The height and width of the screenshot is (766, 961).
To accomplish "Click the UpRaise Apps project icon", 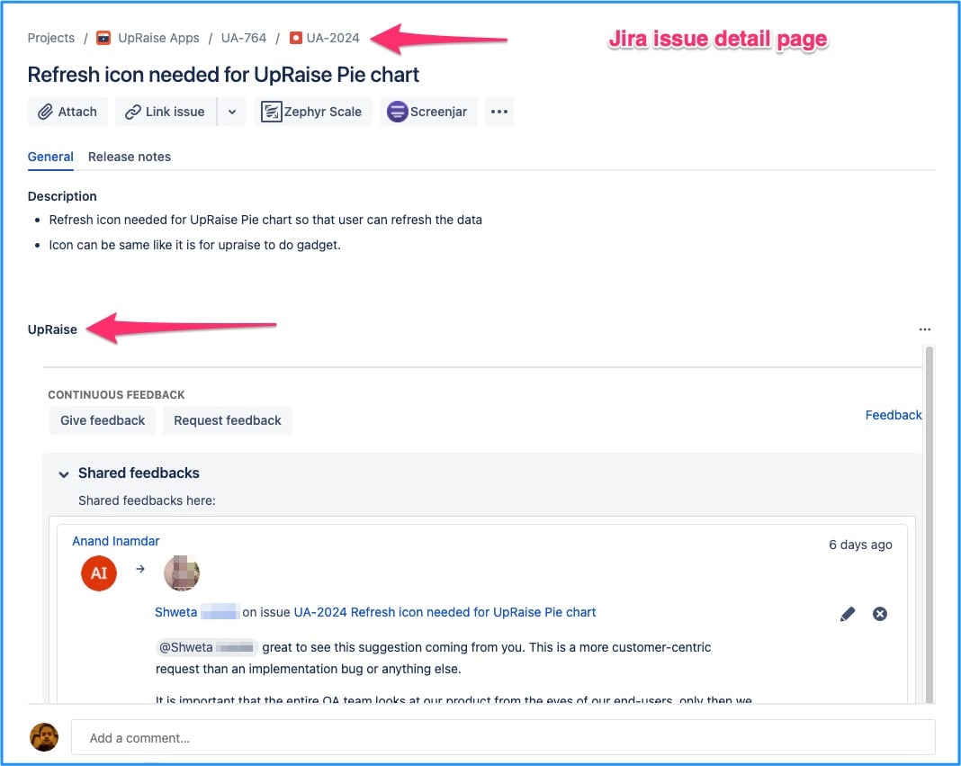I will 103,38.
